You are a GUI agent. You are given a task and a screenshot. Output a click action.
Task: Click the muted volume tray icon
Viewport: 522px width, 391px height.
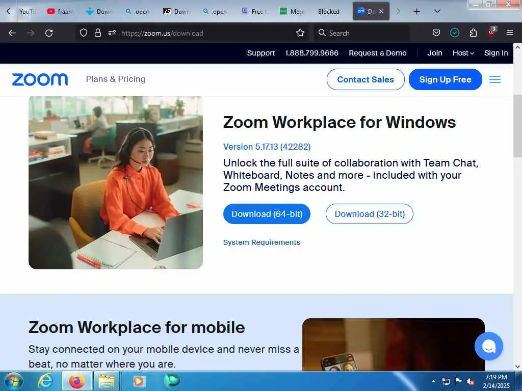471,381
